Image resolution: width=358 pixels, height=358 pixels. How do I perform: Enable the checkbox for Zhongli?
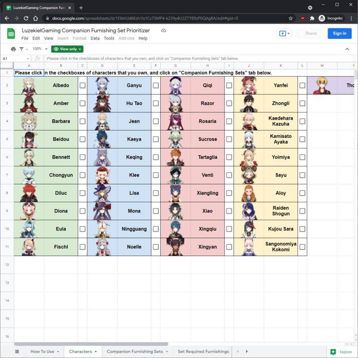point(302,103)
